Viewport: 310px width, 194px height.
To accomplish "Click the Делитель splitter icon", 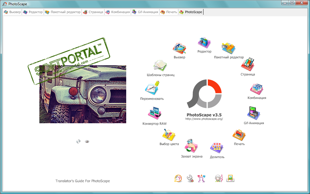I will (x=217, y=147).
